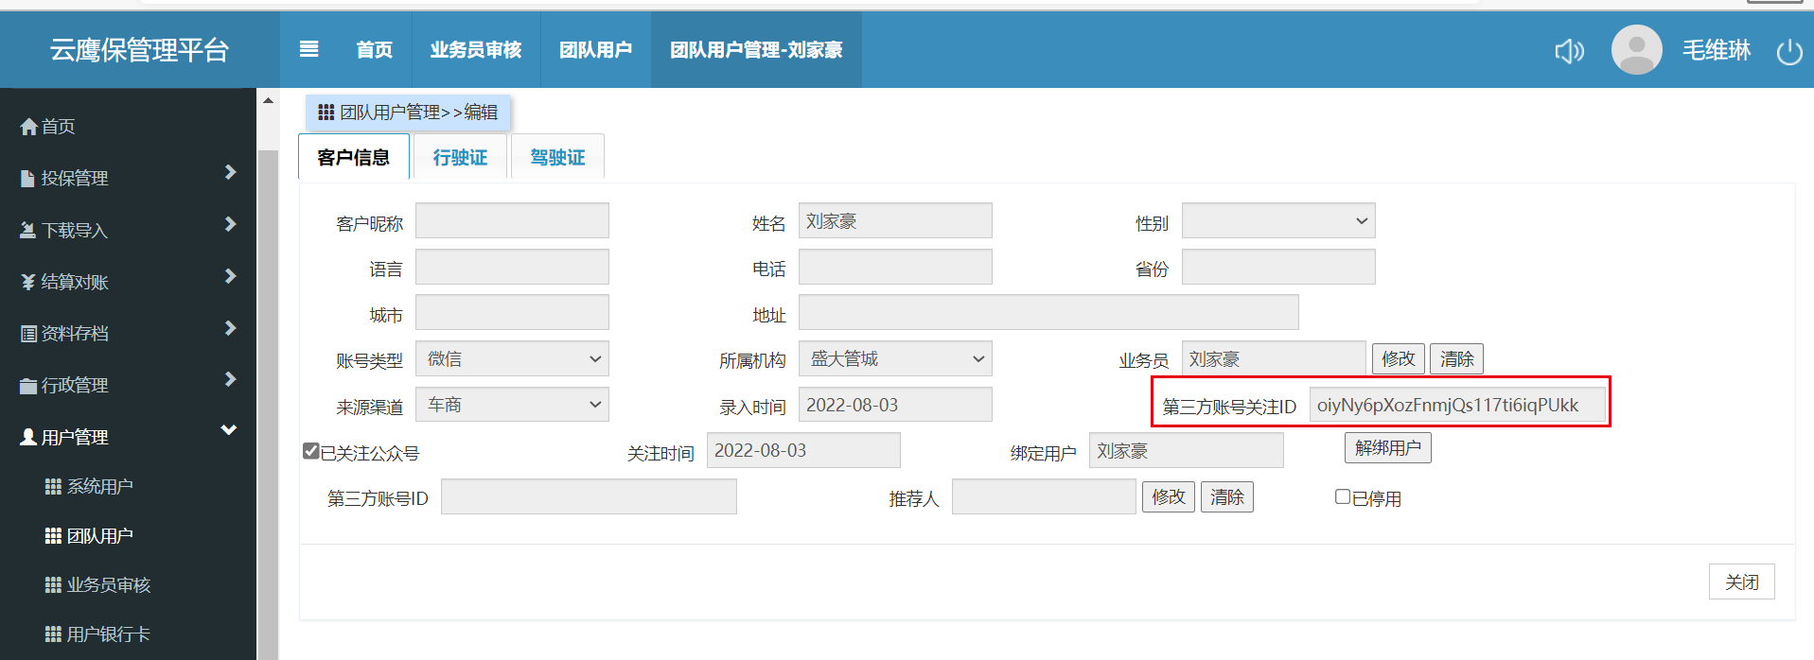Click grid icon beside 团队用户 in sidebar
The image size is (1814, 660).
click(53, 535)
